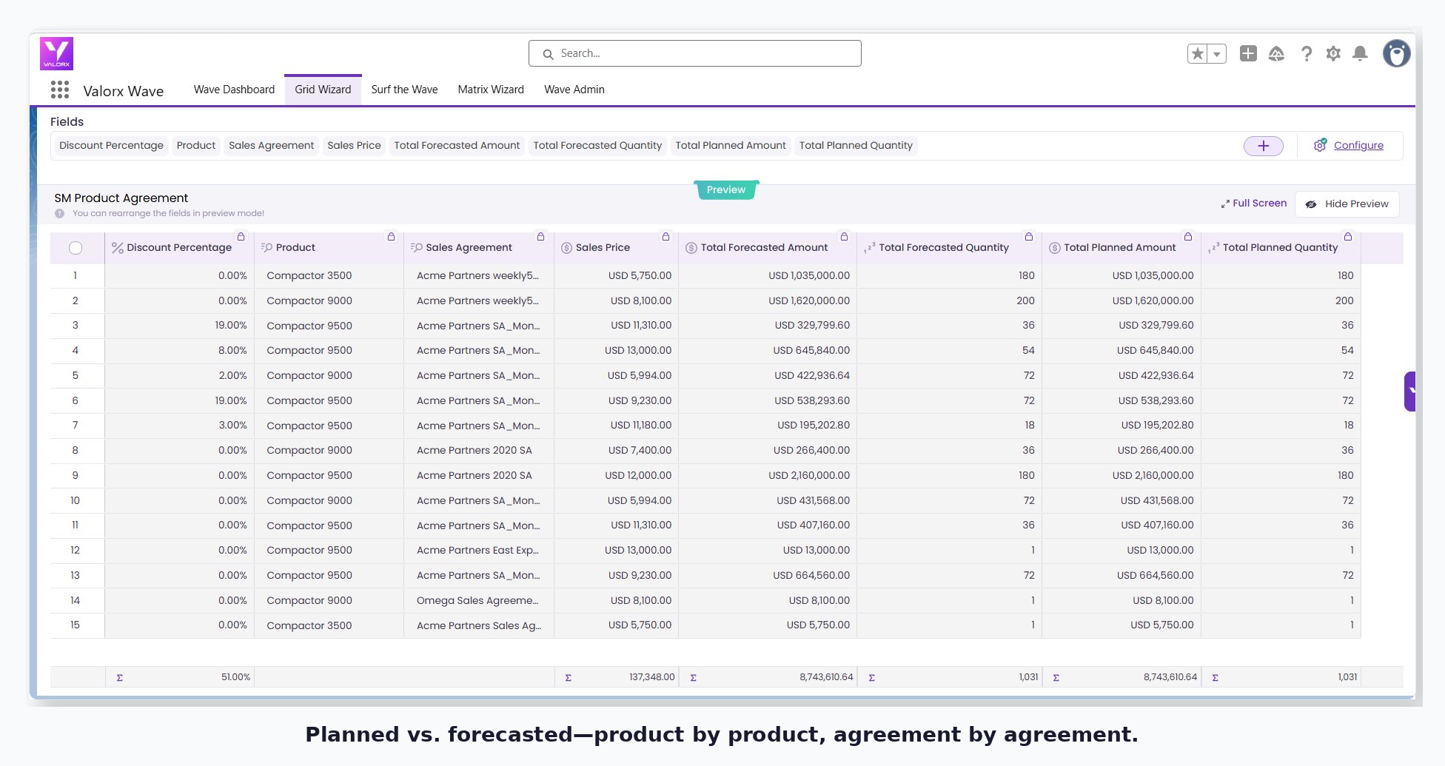The width and height of the screenshot is (1445, 766).
Task: Switch to the Wave Dashboard tab
Action: (234, 90)
